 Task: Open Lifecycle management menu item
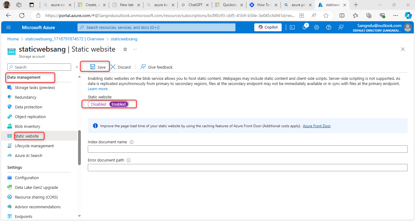[x=34, y=146]
